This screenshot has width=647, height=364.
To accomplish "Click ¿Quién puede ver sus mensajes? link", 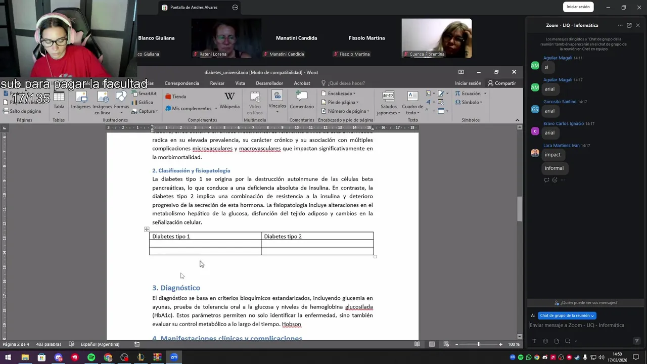I will (586, 303).
